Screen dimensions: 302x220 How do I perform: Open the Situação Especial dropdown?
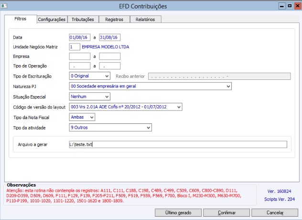89,97
